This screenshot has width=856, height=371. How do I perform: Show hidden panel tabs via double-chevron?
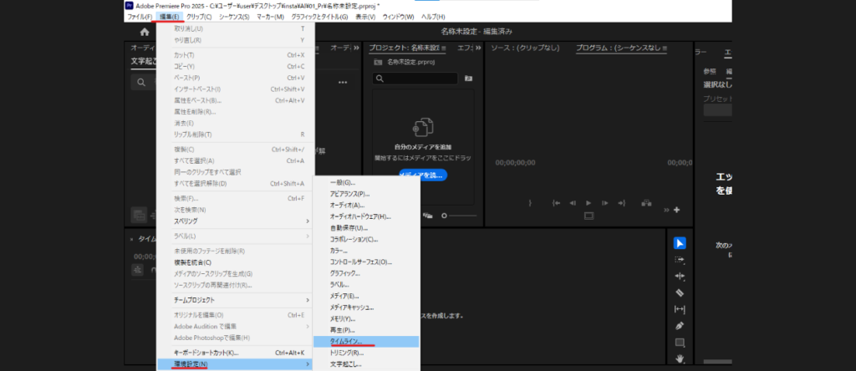pos(476,48)
